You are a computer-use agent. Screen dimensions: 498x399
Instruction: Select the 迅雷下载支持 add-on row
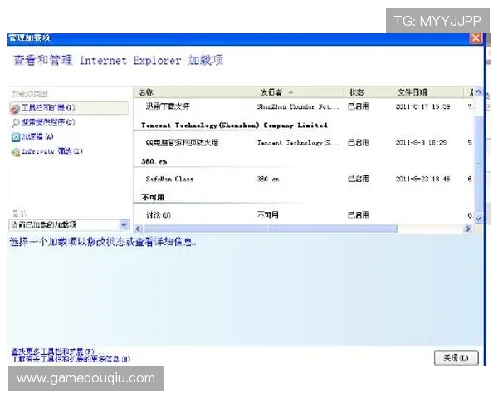click(303, 106)
